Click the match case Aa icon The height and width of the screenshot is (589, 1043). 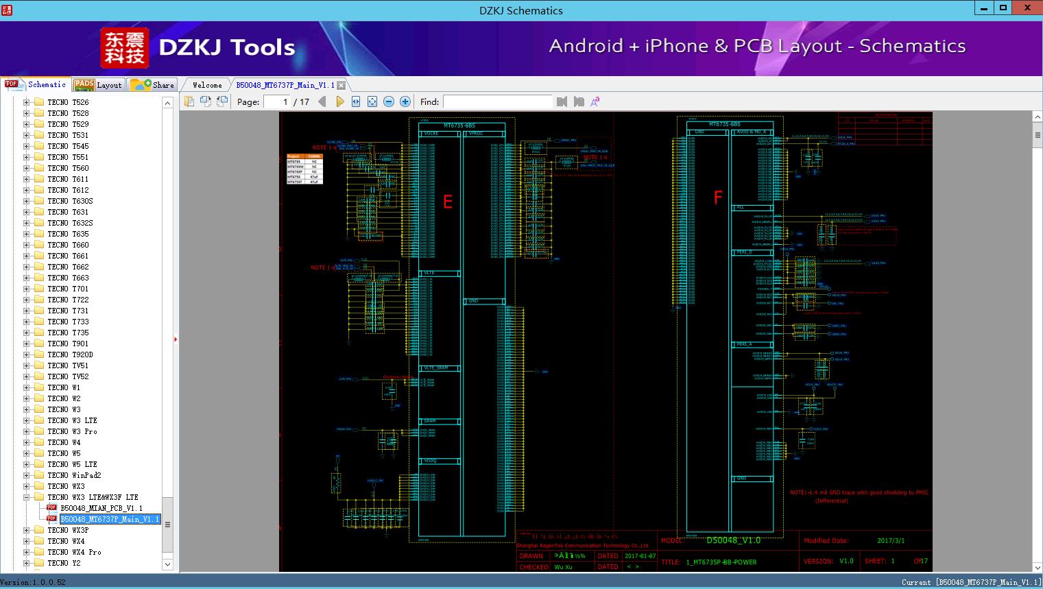[595, 101]
